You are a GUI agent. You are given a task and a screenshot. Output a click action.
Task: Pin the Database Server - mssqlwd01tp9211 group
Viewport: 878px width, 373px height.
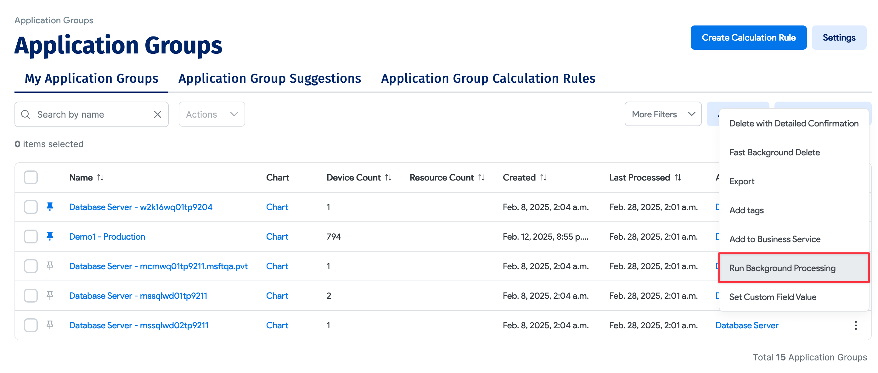click(x=50, y=295)
